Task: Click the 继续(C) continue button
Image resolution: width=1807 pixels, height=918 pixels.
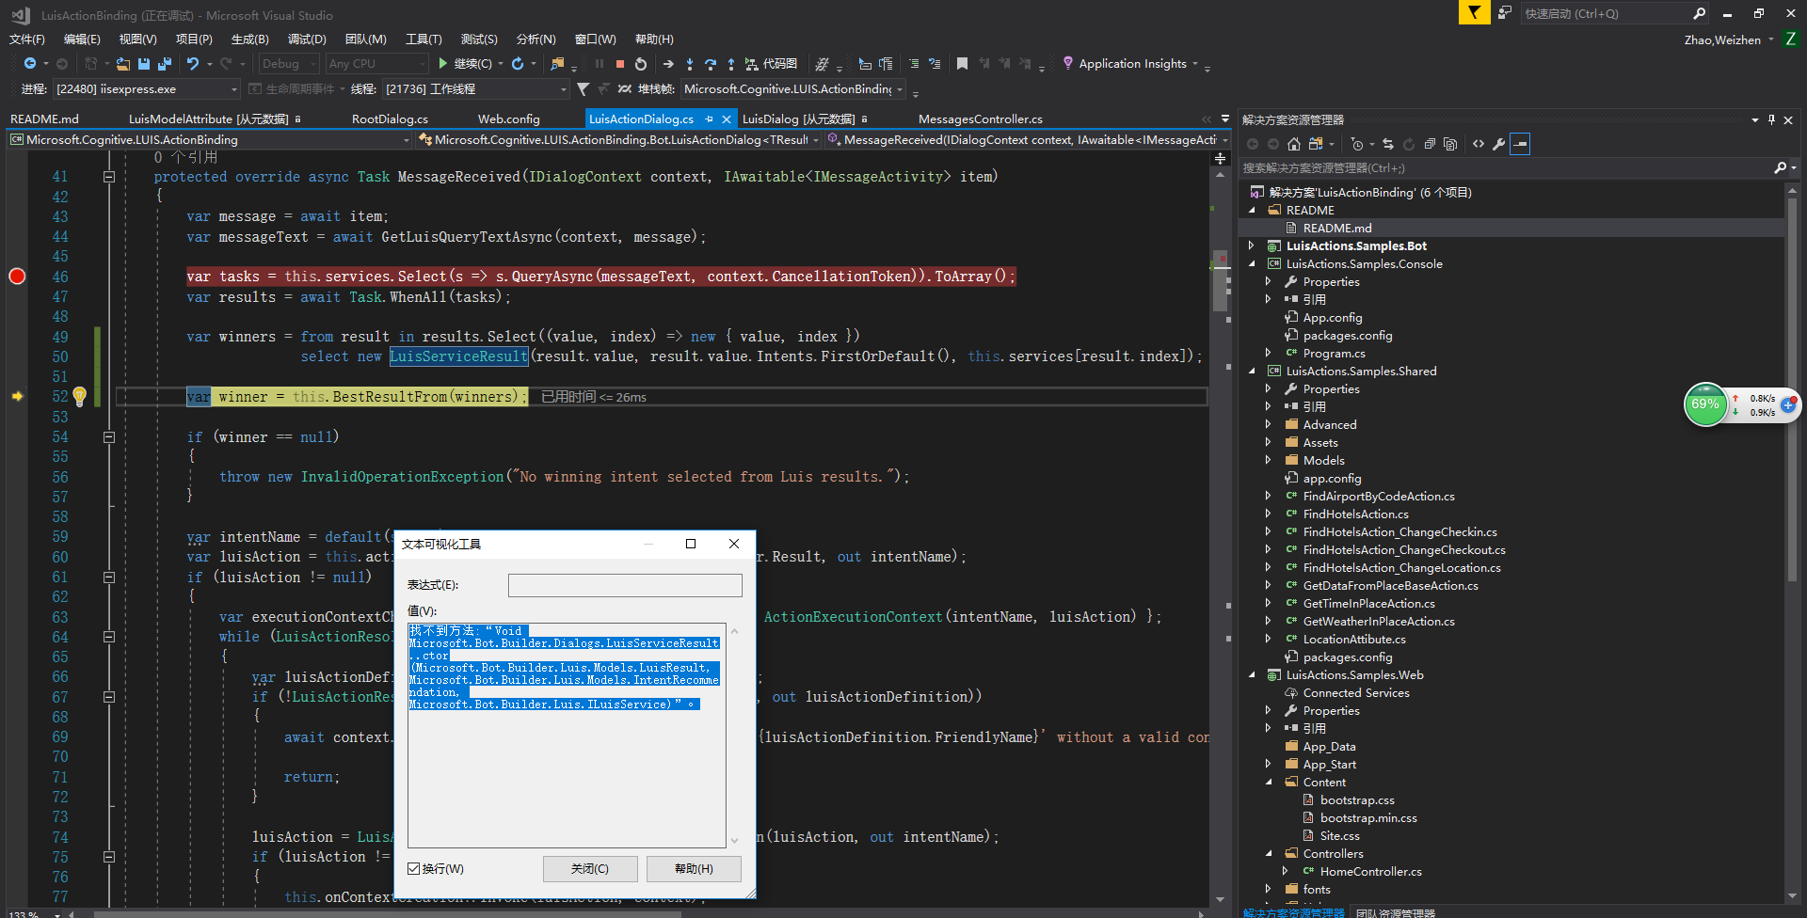Action: click(464, 64)
